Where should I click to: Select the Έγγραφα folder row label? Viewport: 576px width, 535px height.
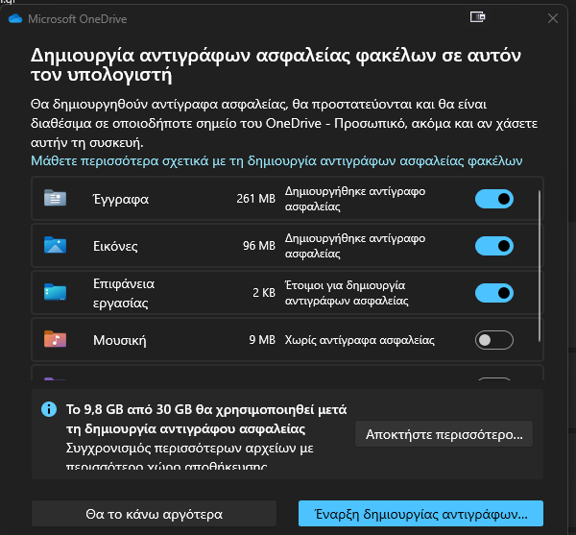point(121,199)
